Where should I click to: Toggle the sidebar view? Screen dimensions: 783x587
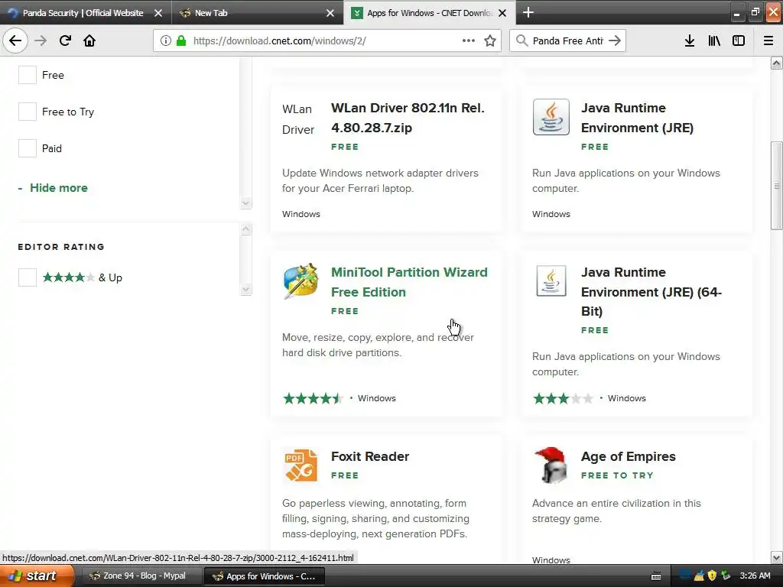(x=739, y=41)
